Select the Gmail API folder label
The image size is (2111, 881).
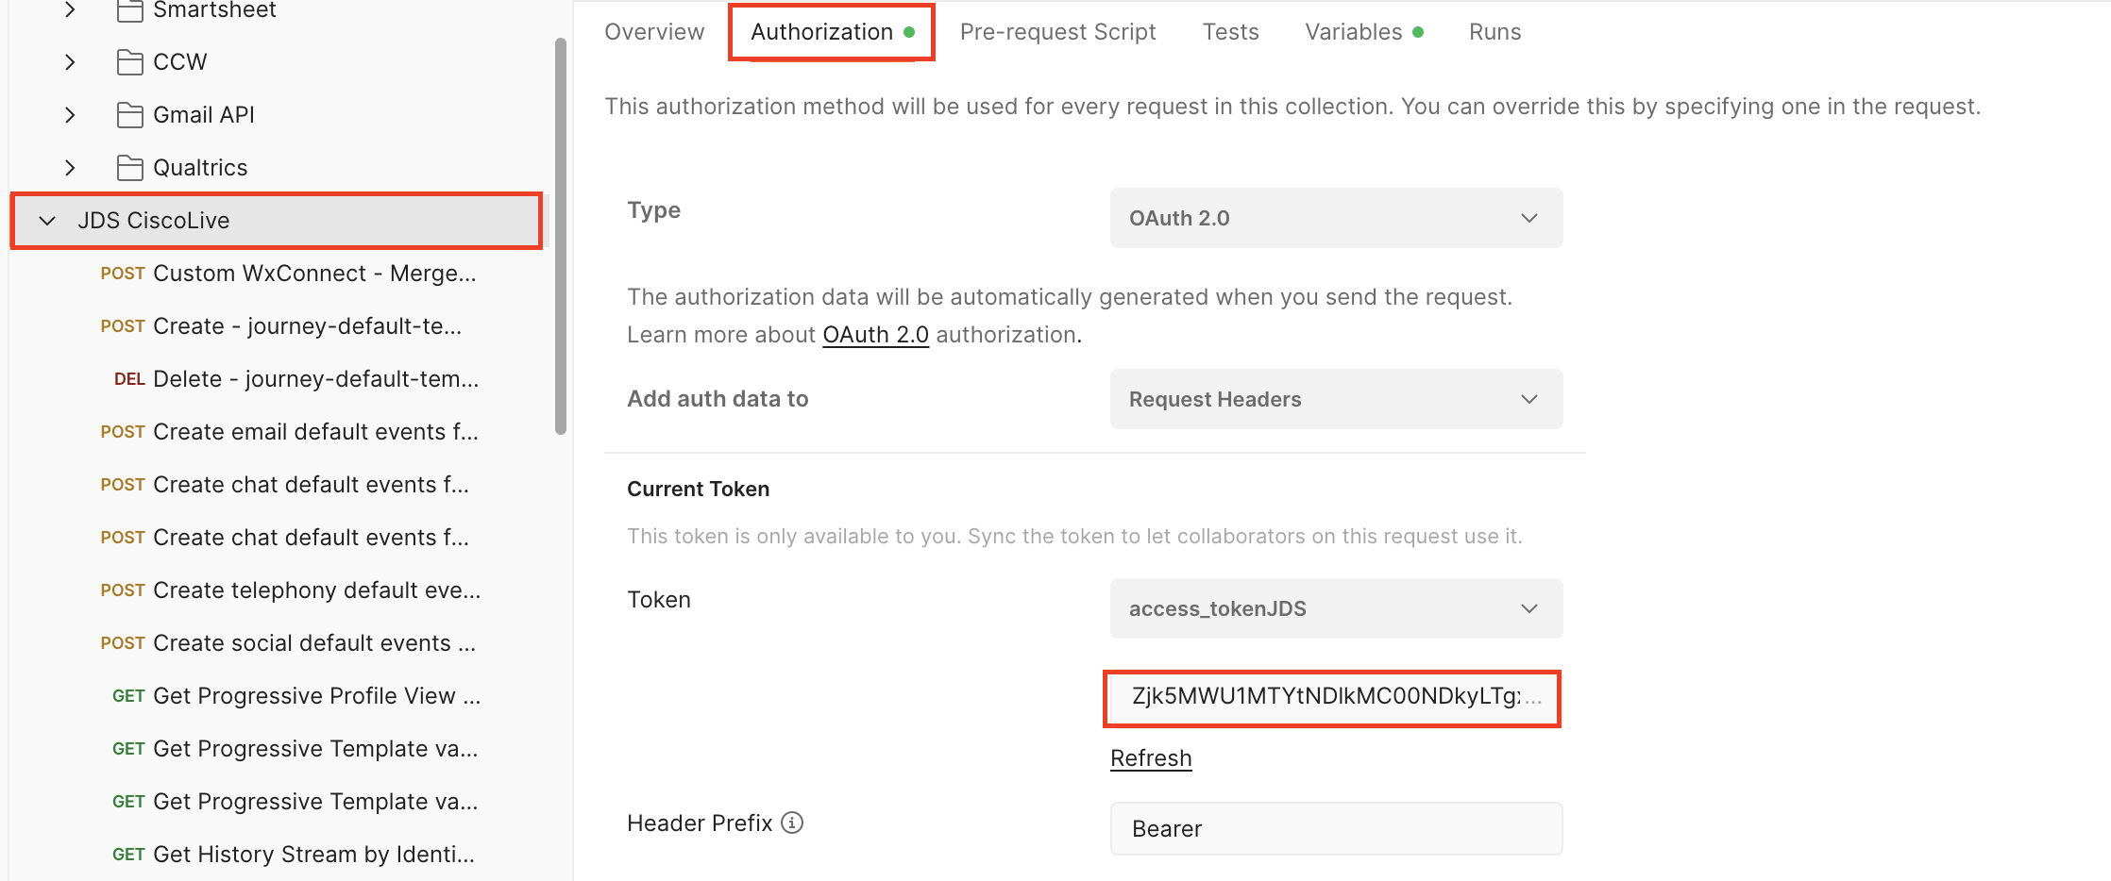(204, 115)
